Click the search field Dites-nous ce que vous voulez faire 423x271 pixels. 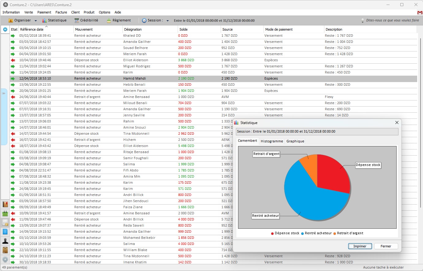pyautogui.click(x=386, y=20)
